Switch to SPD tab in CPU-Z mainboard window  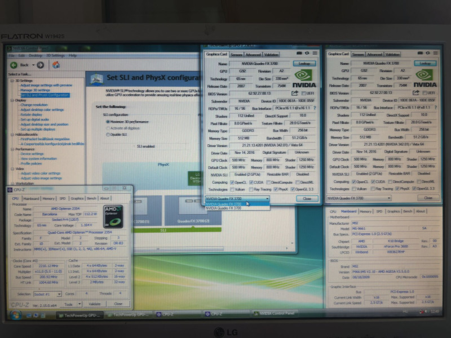tap(379, 211)
